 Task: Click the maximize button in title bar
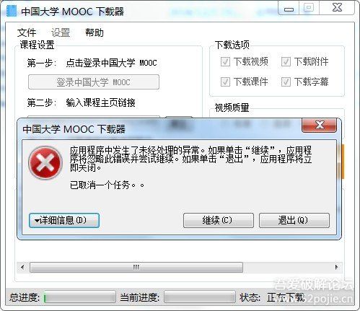click(309, 8)
